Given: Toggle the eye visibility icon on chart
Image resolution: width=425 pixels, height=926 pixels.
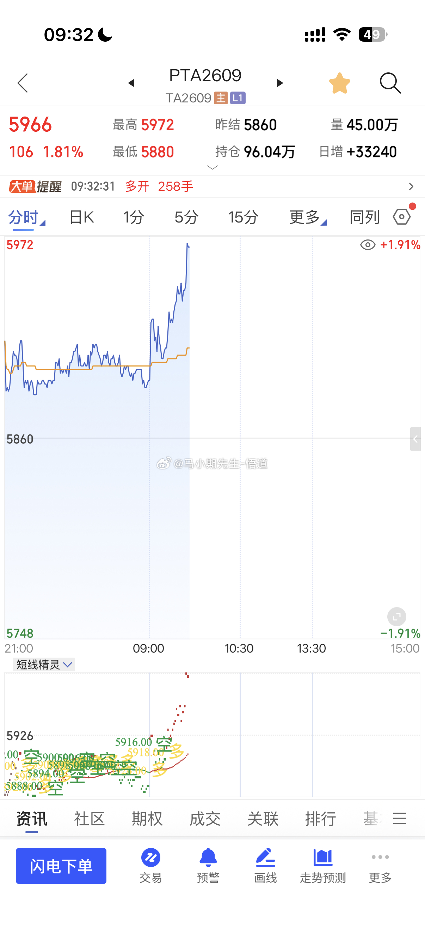Looking at the screenshot, I should click(x=368, y=245).
